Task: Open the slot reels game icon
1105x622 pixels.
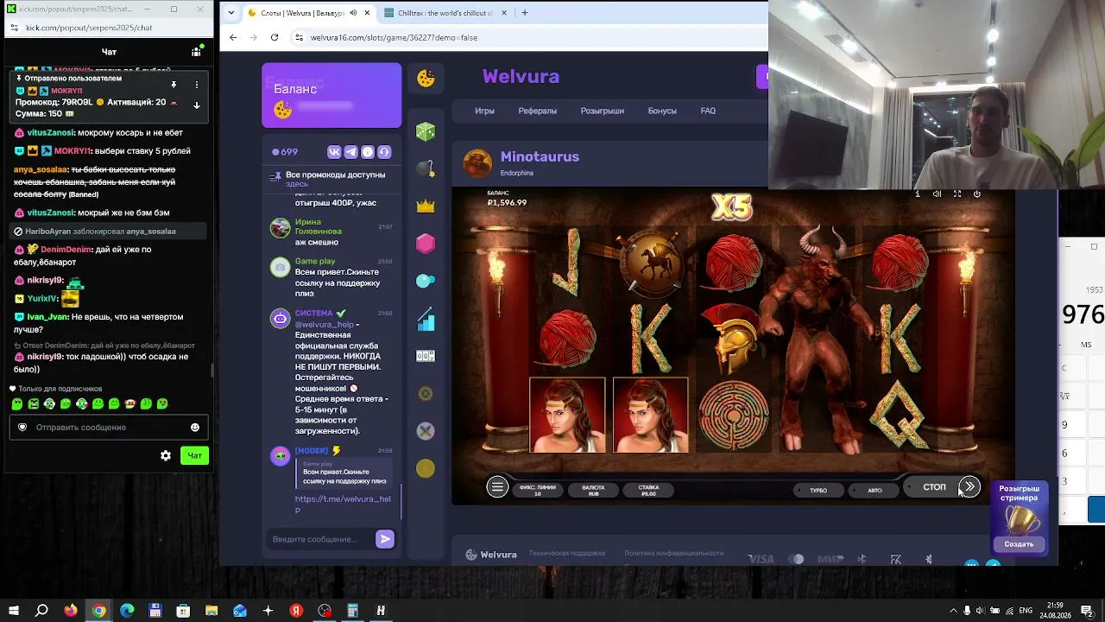Action: (426, 356)
